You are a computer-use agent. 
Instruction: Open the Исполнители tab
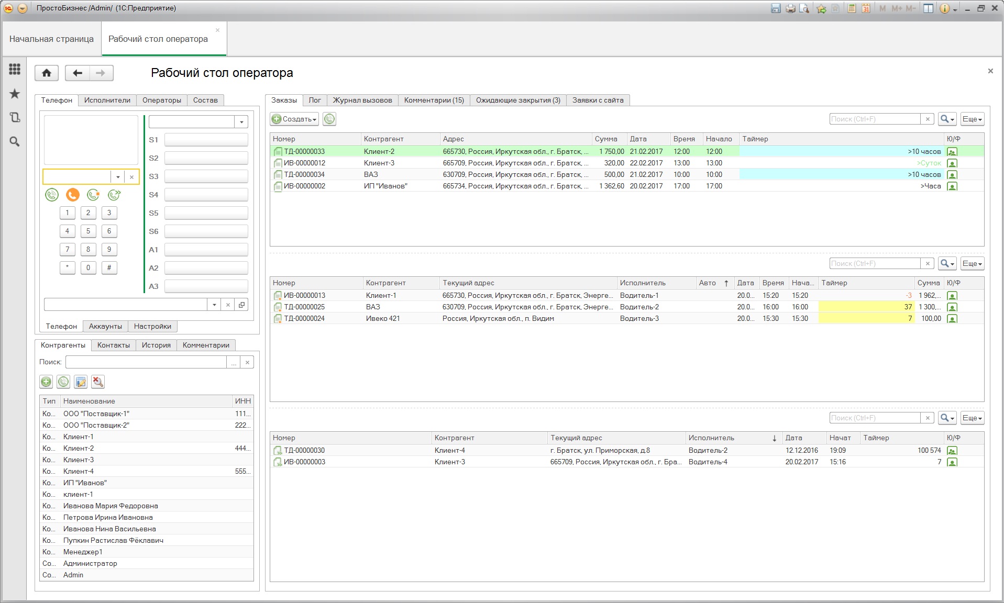coord(107,100)
